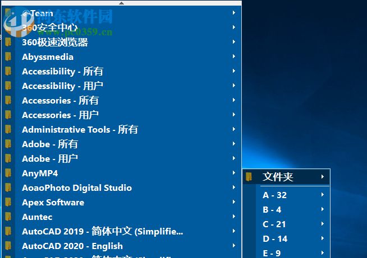Viewport: 367px width, 258px height.
Task: Expand submenu arrow for 360极速浏览器
Action: 234,42
